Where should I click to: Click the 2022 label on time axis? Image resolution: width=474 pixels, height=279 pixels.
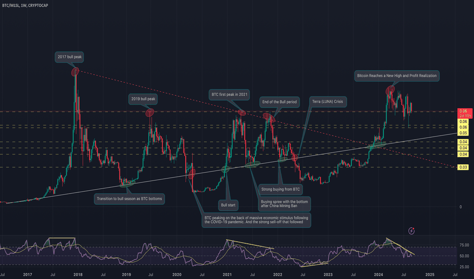(278, 275)
